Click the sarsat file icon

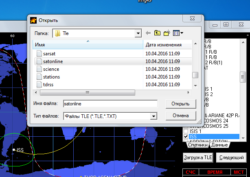(x=39, y=54)
